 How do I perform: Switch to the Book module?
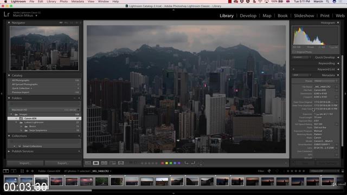tap(282, 16)
